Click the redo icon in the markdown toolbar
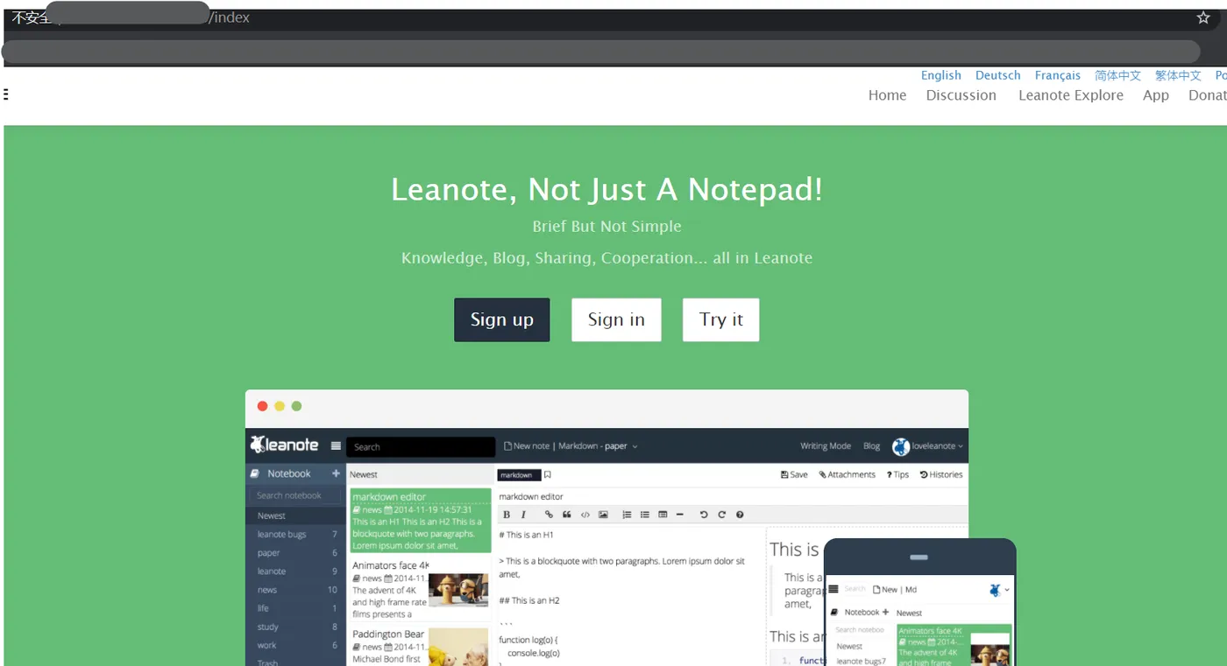This screenshot has height=666, width=1227. [x=722, y=515]
